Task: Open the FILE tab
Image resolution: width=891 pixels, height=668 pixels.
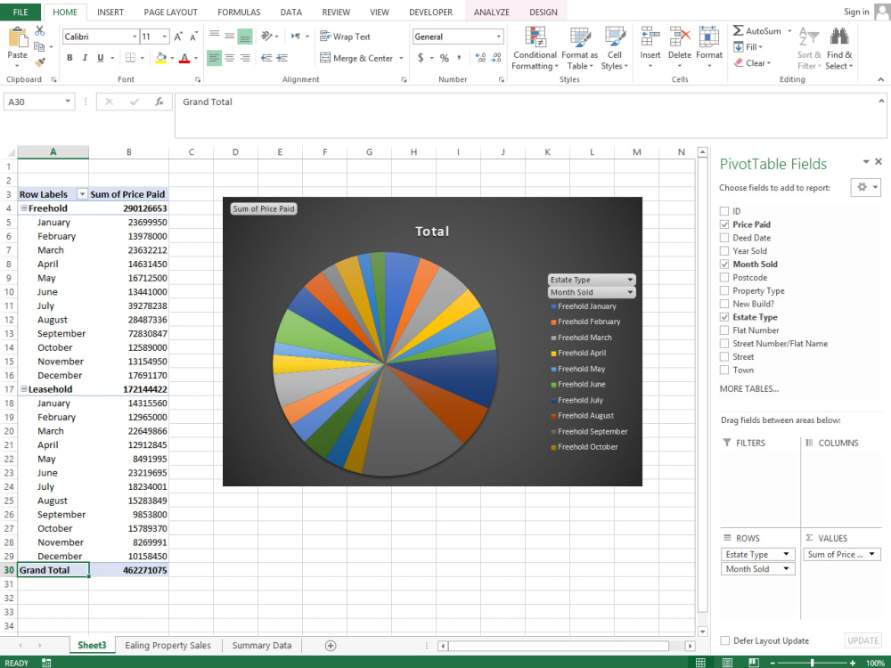Action: [x=20, y=12]
